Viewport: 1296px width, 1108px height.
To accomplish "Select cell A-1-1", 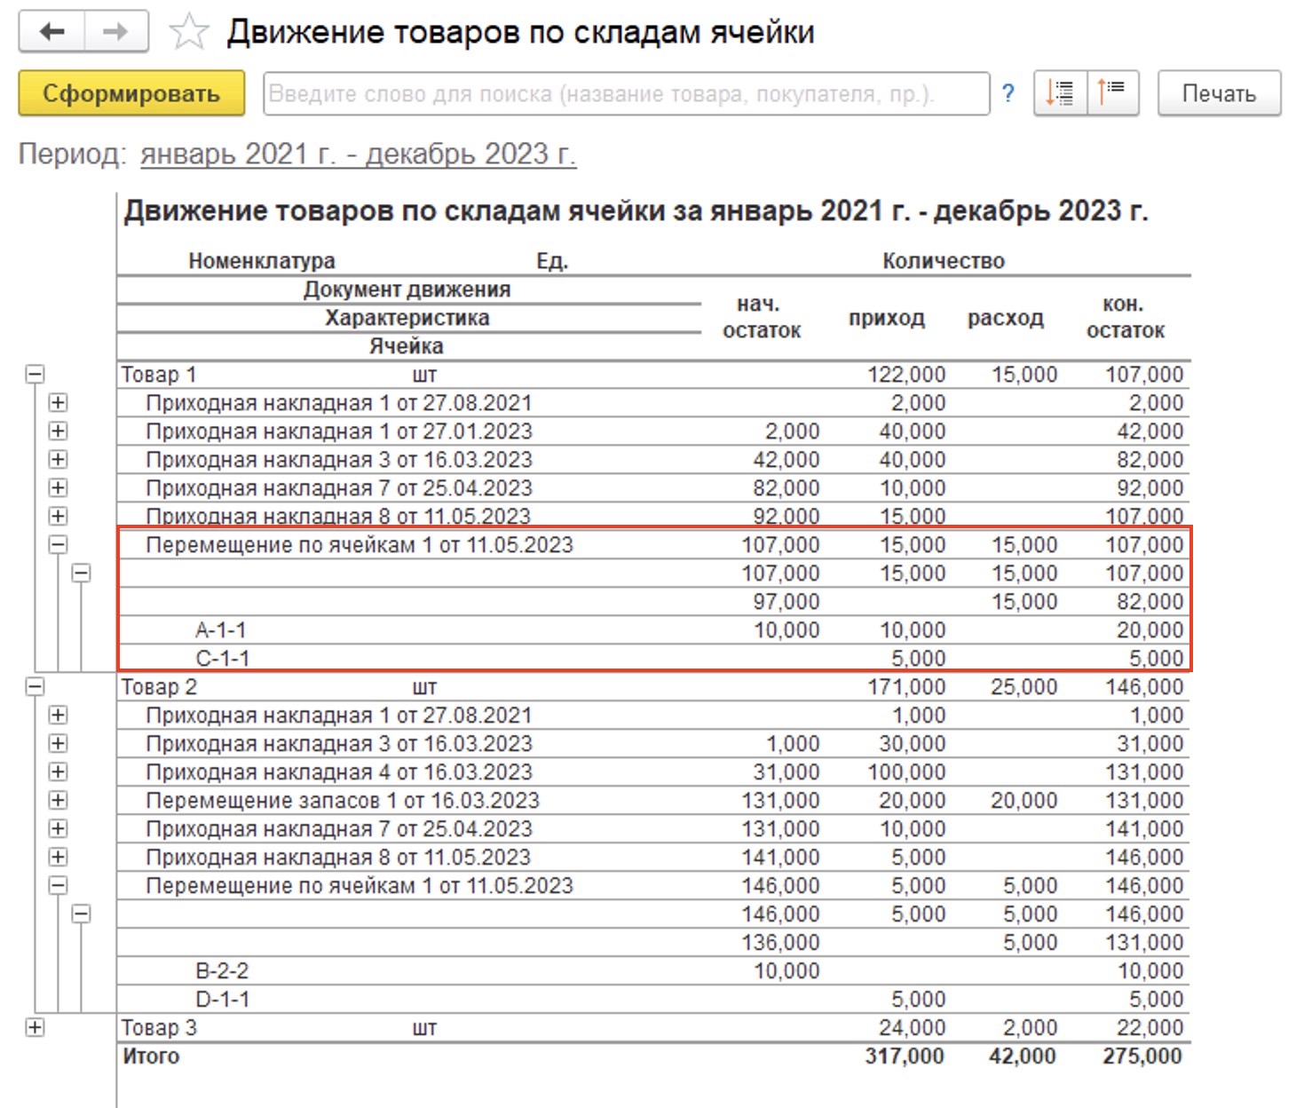I will [221, 630].
